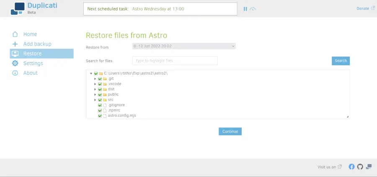The height and width of the screenshot is (177, 377).
Task: Click the folder icon of the dist row
Action: 105,89
